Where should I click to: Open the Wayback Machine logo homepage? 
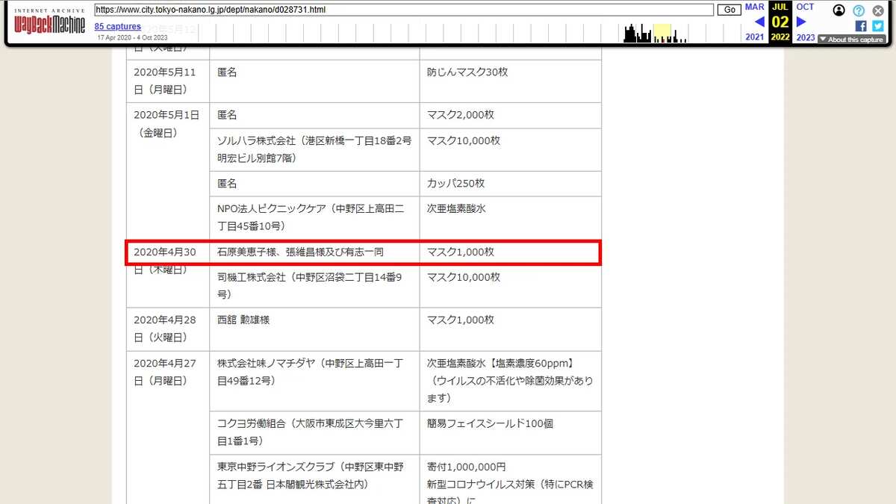(49, 23)
